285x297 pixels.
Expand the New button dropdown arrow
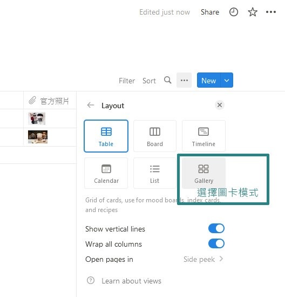click(227, 80)
